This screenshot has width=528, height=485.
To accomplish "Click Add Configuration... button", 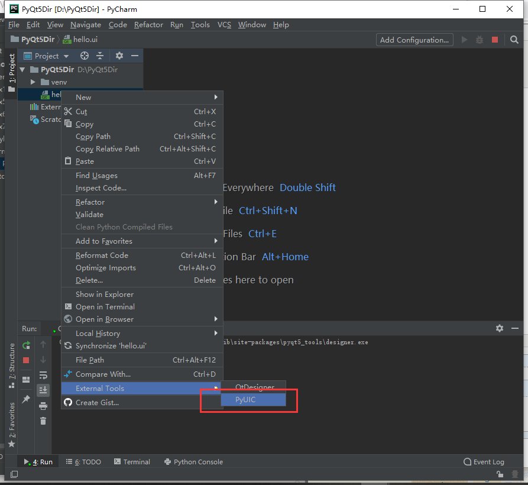I will (x=414, y=40).
